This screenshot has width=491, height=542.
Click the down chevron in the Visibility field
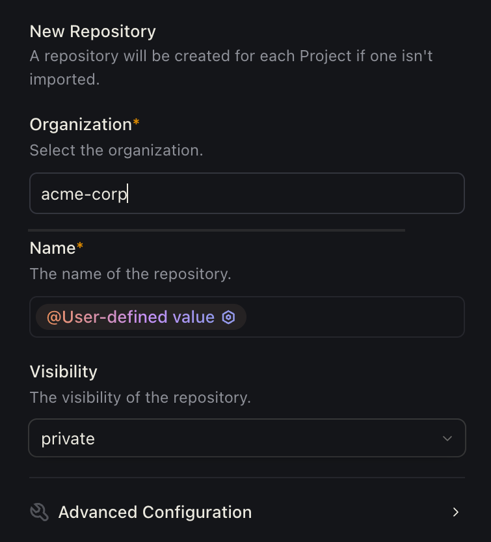click(447, 439)
